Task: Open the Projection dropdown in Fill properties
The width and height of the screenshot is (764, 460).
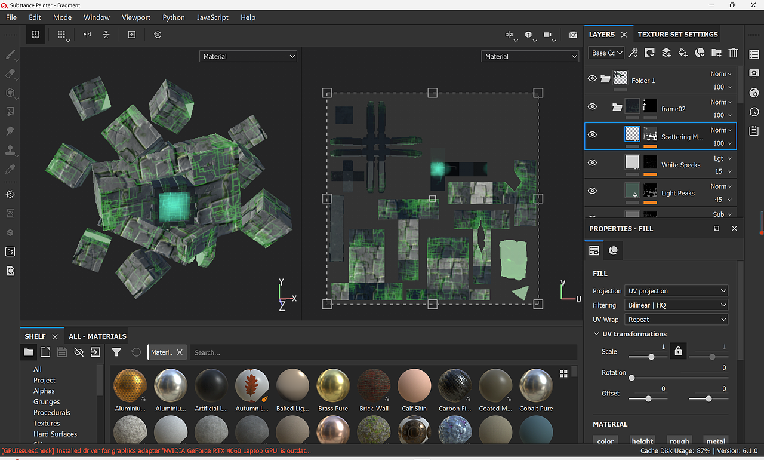Action: click(x=676, y=290)
